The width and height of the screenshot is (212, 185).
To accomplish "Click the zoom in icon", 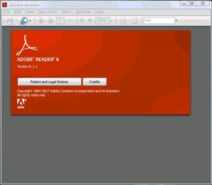I will [x=90, y=21].
